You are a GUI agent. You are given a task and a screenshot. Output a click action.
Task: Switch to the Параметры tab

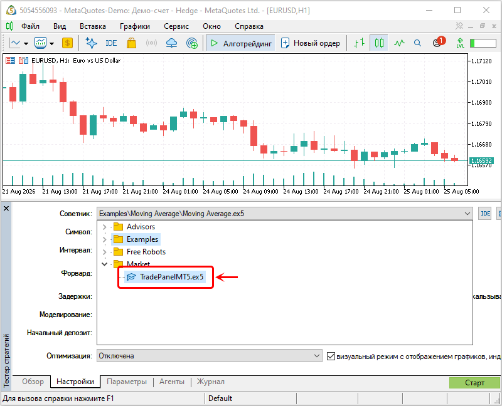(x=127, y=382)
